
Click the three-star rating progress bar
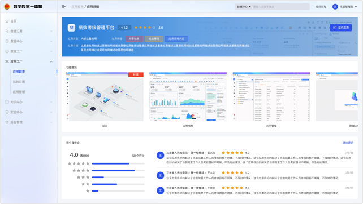point(118,177)
